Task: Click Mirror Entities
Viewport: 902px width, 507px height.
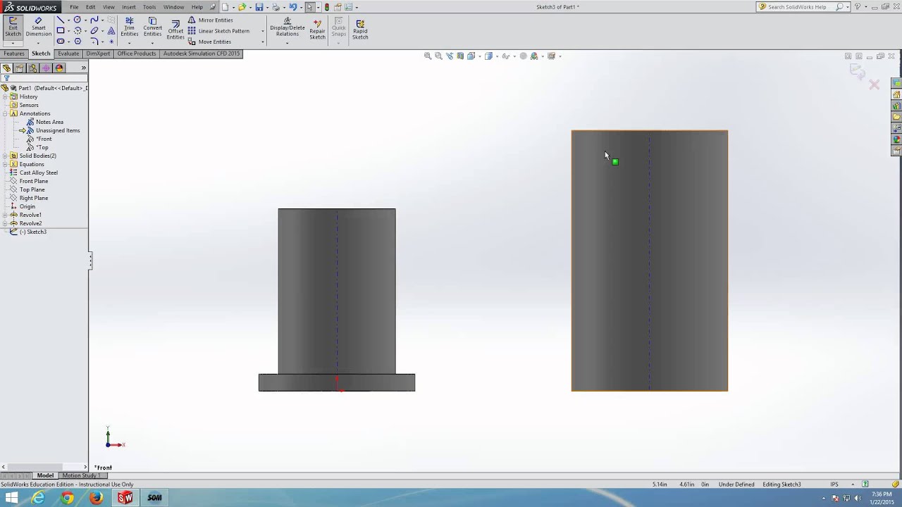Action: 210,20
